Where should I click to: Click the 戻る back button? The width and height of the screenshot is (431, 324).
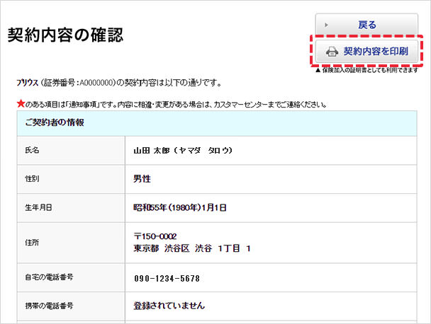pyautogui.click(x=366, y=25)
